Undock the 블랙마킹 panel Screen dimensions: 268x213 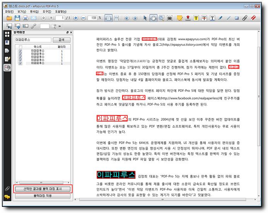(x=67, y=32)
